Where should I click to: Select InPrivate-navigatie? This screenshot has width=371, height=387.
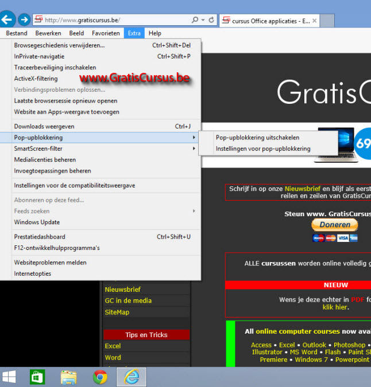tap(101, 57)
